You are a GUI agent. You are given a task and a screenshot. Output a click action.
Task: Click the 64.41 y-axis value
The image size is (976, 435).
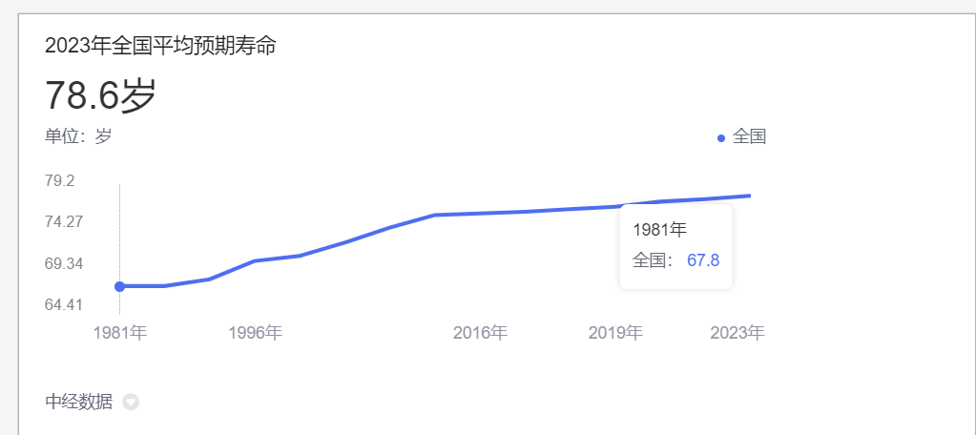(64, 304)
